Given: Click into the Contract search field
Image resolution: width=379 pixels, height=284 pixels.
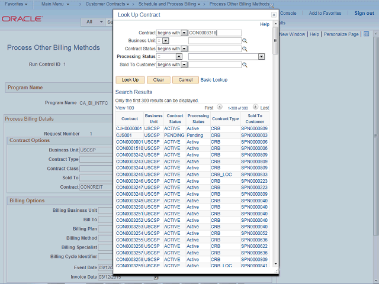Looking at the screenshot, I should 214,33.
